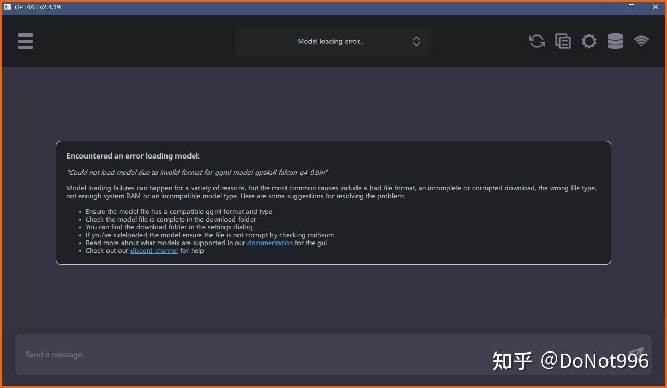Maximize the GPT4All window
This screenshot has height=388, width=667.
631,7
